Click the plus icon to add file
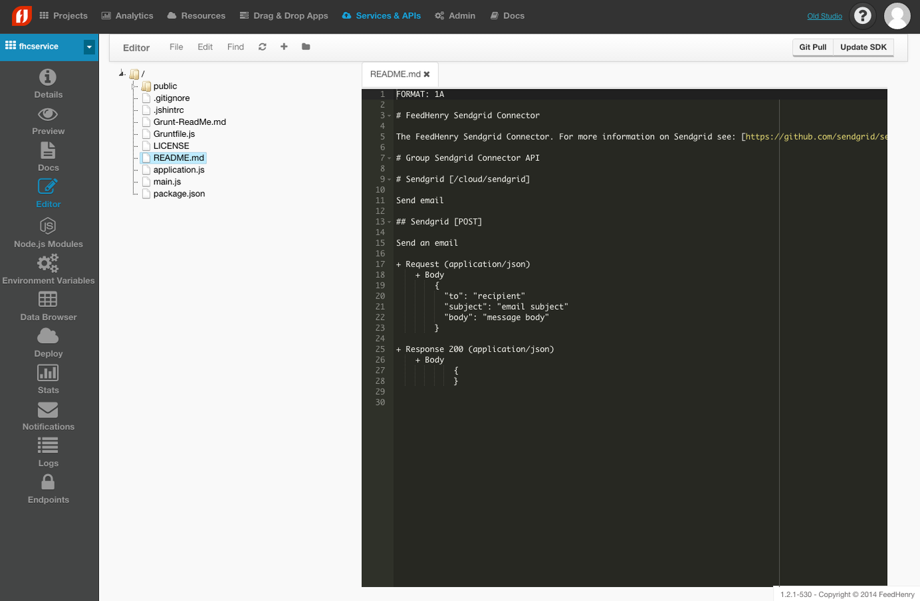Screen dimensions: 920x601 284,47
